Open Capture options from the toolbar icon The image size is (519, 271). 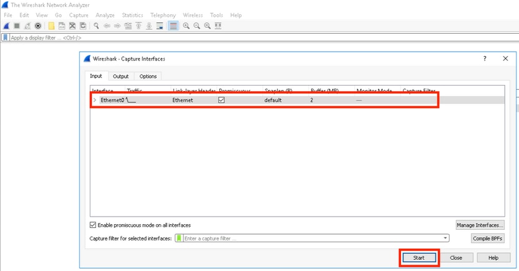point(38,26)
